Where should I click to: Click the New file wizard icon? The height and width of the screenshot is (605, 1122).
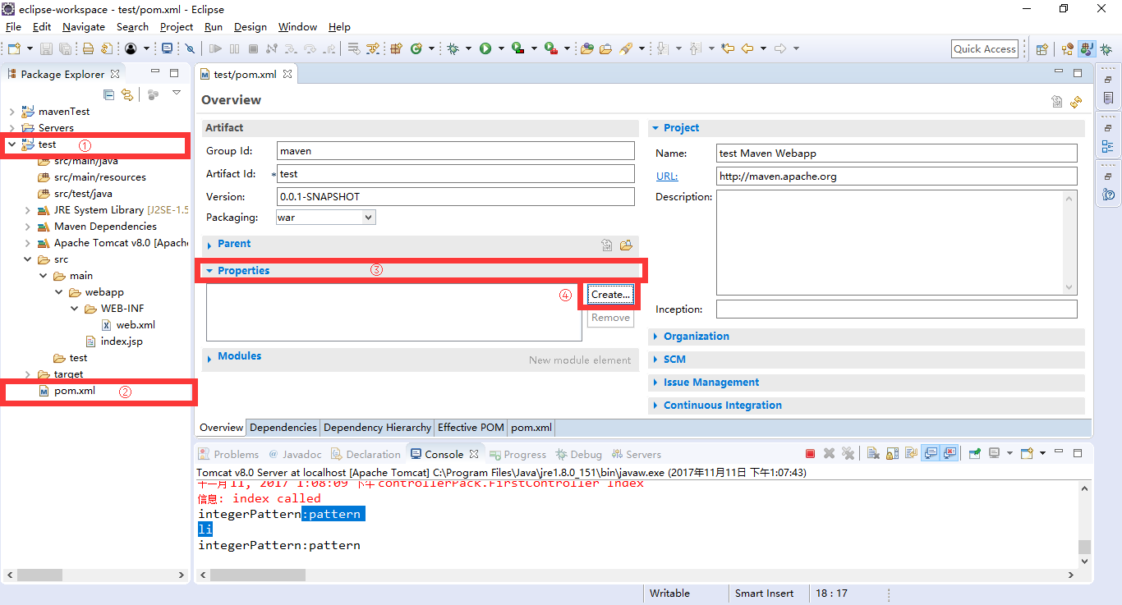point(14,48)
